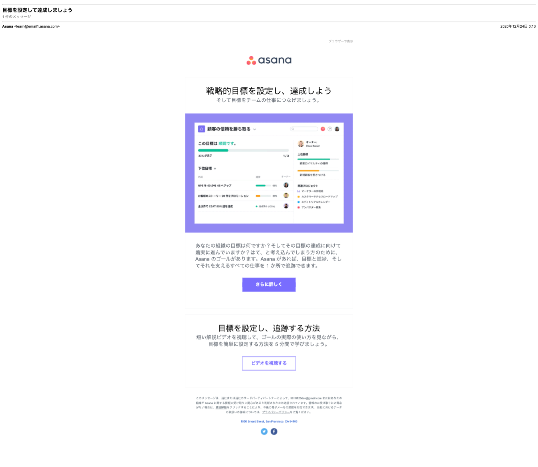
Task: Click the 購読解除 unsubscribe link
Action: point(221,407)
